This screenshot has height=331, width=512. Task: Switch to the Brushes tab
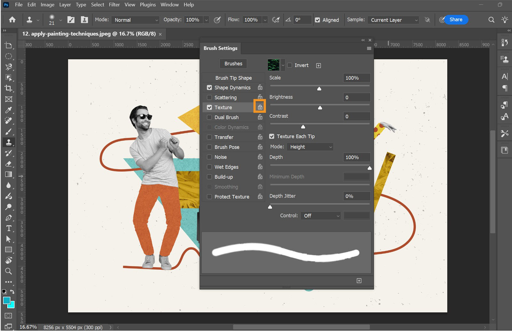point(233,63)
